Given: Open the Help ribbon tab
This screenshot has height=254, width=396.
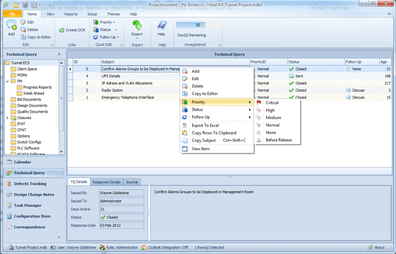Looking at the screenshot, I should pyautogui.click(x=133, y=14).
